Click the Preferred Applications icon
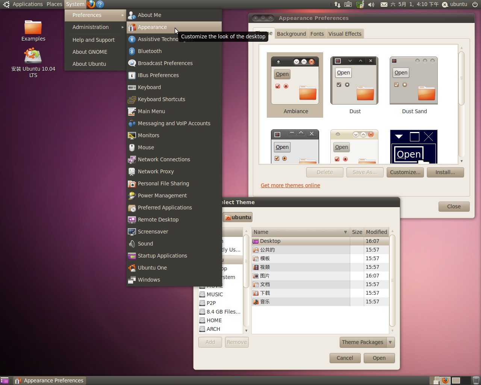 pyautogui.click(x=132, y=208)
